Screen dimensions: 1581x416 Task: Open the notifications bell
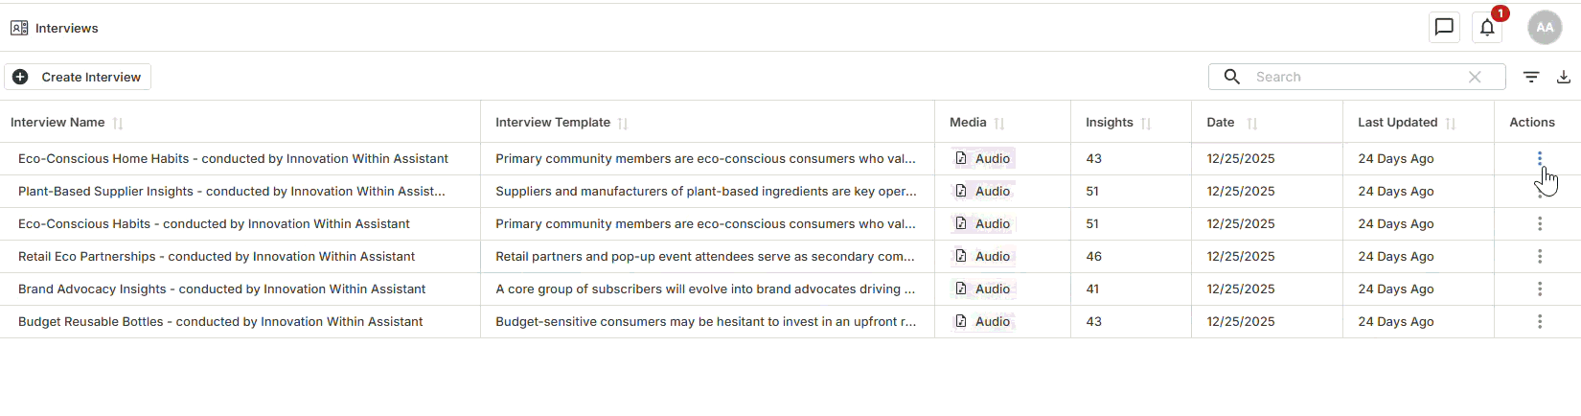pyautogui.click(x=1487, y=28)
